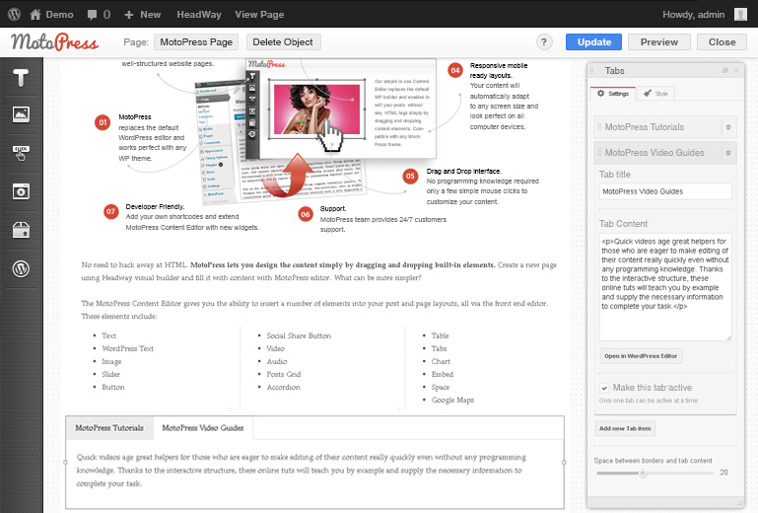Select the MotoPress Video Guides tab on page
The width and height of the screenshot is (758, 513).
pos(203,428)
